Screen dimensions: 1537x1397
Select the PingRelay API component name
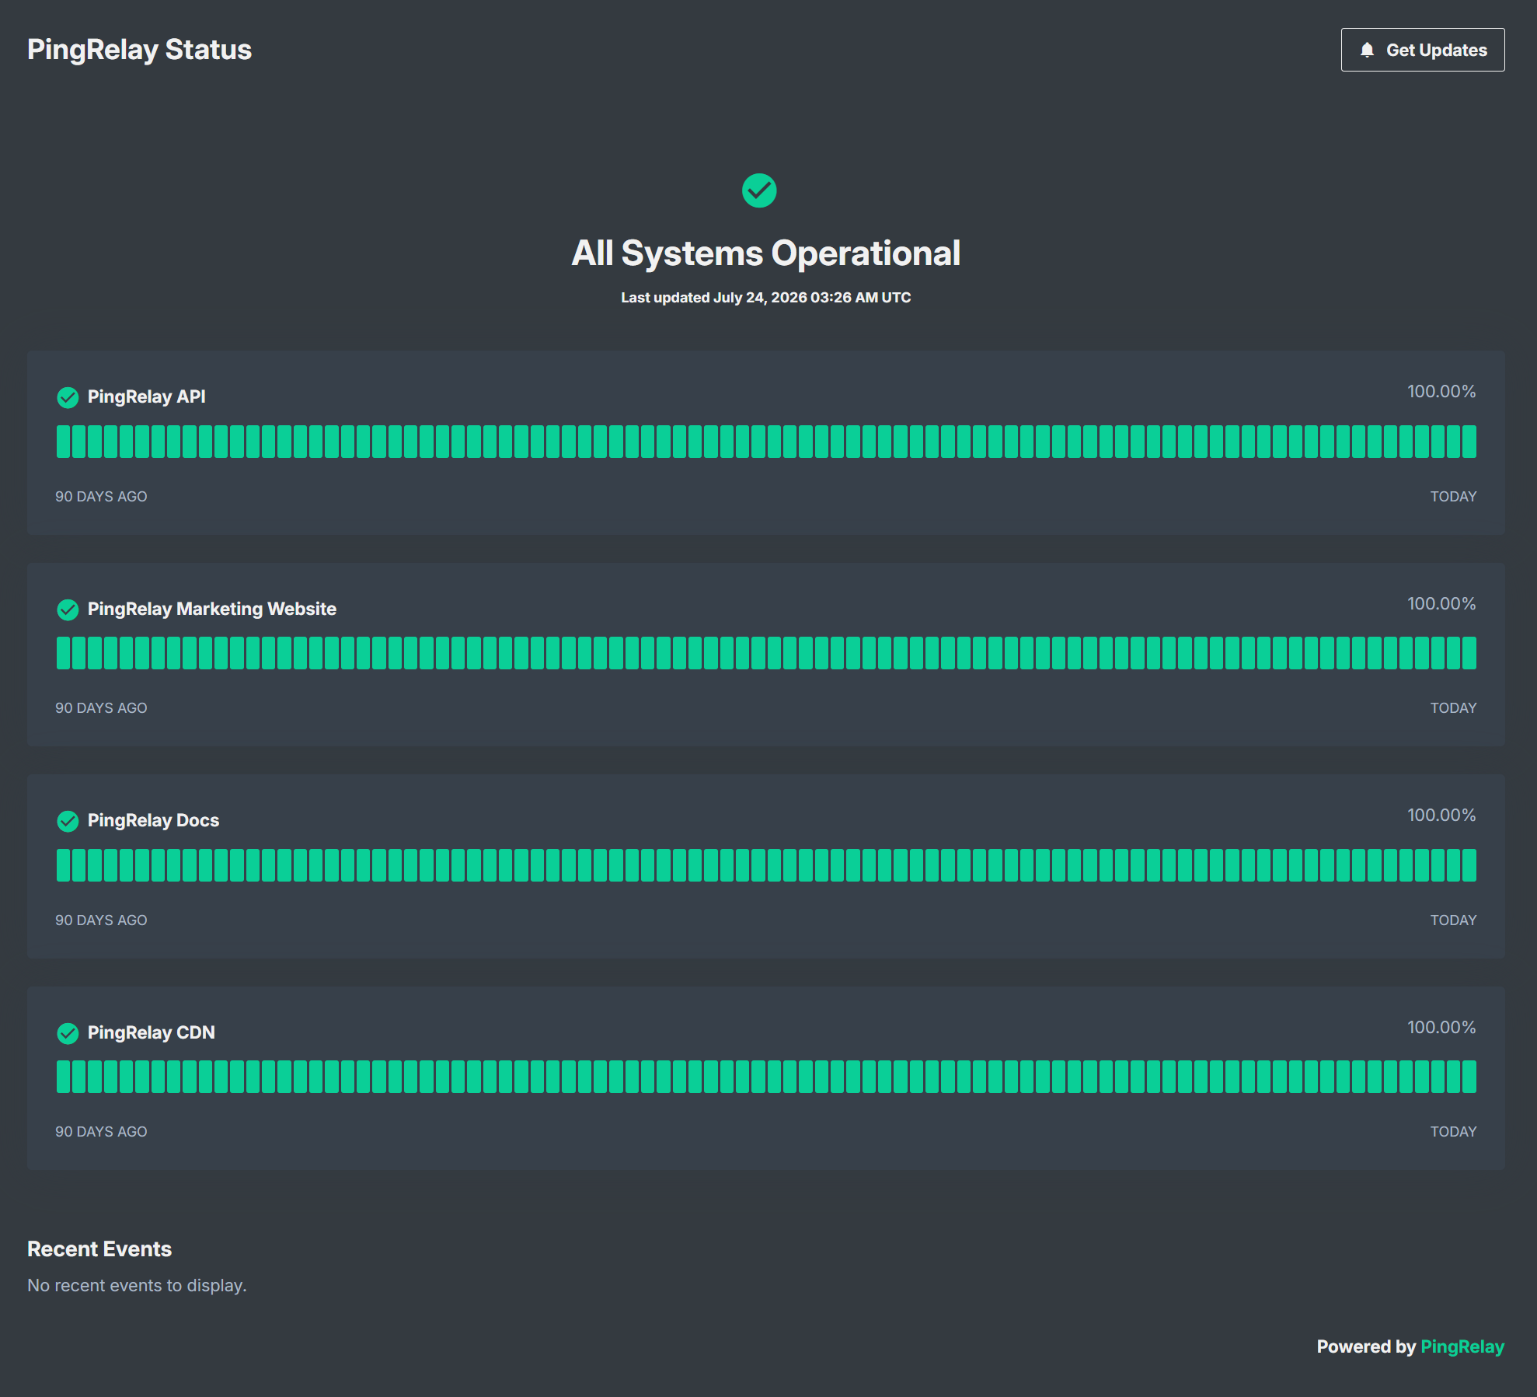point(147,396)
